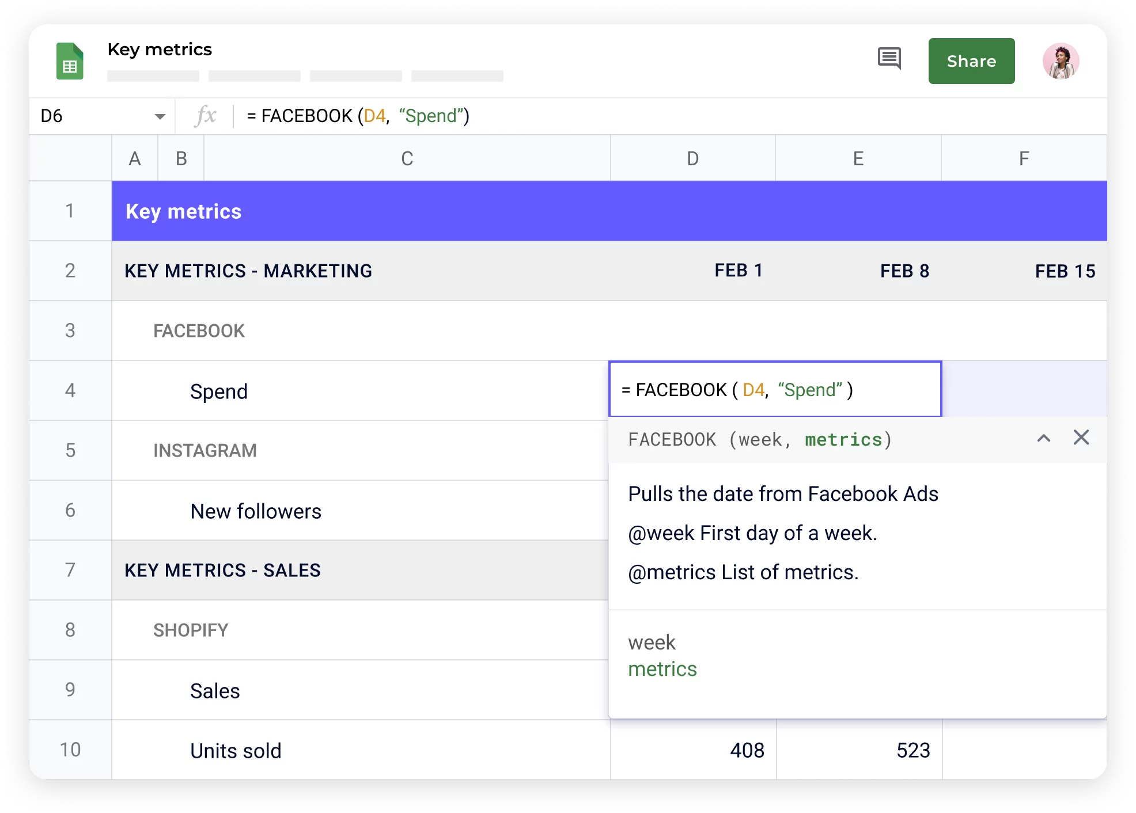Select row 7 header
This screenshot has width=1136, height=813.
point(70,570)
